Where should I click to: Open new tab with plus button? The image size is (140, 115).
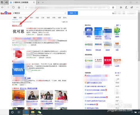[38, 3]
